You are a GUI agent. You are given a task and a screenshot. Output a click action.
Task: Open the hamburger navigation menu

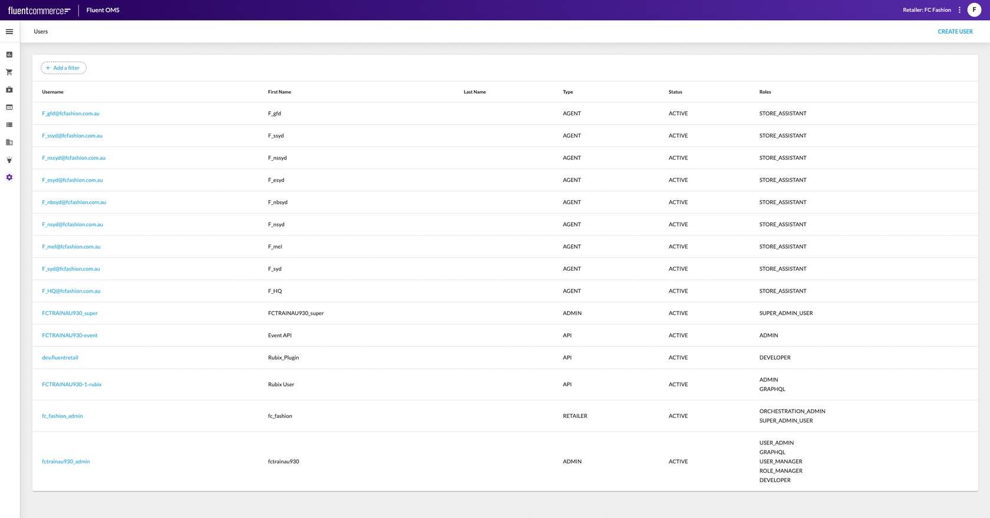click(9, 32)
